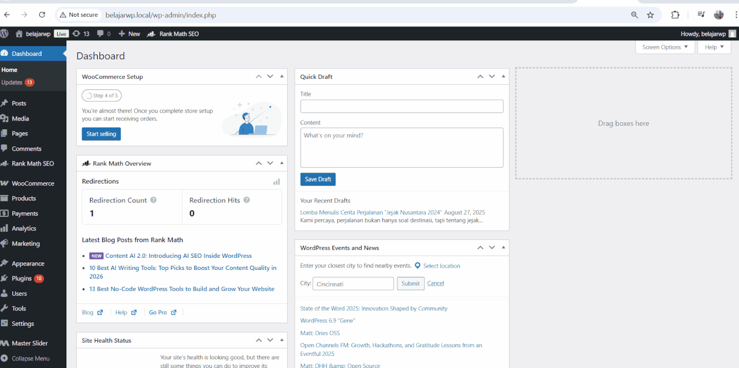Viewport: 739px width, 368px height.
Task: Click the select location pin icon
Action: 418,266
